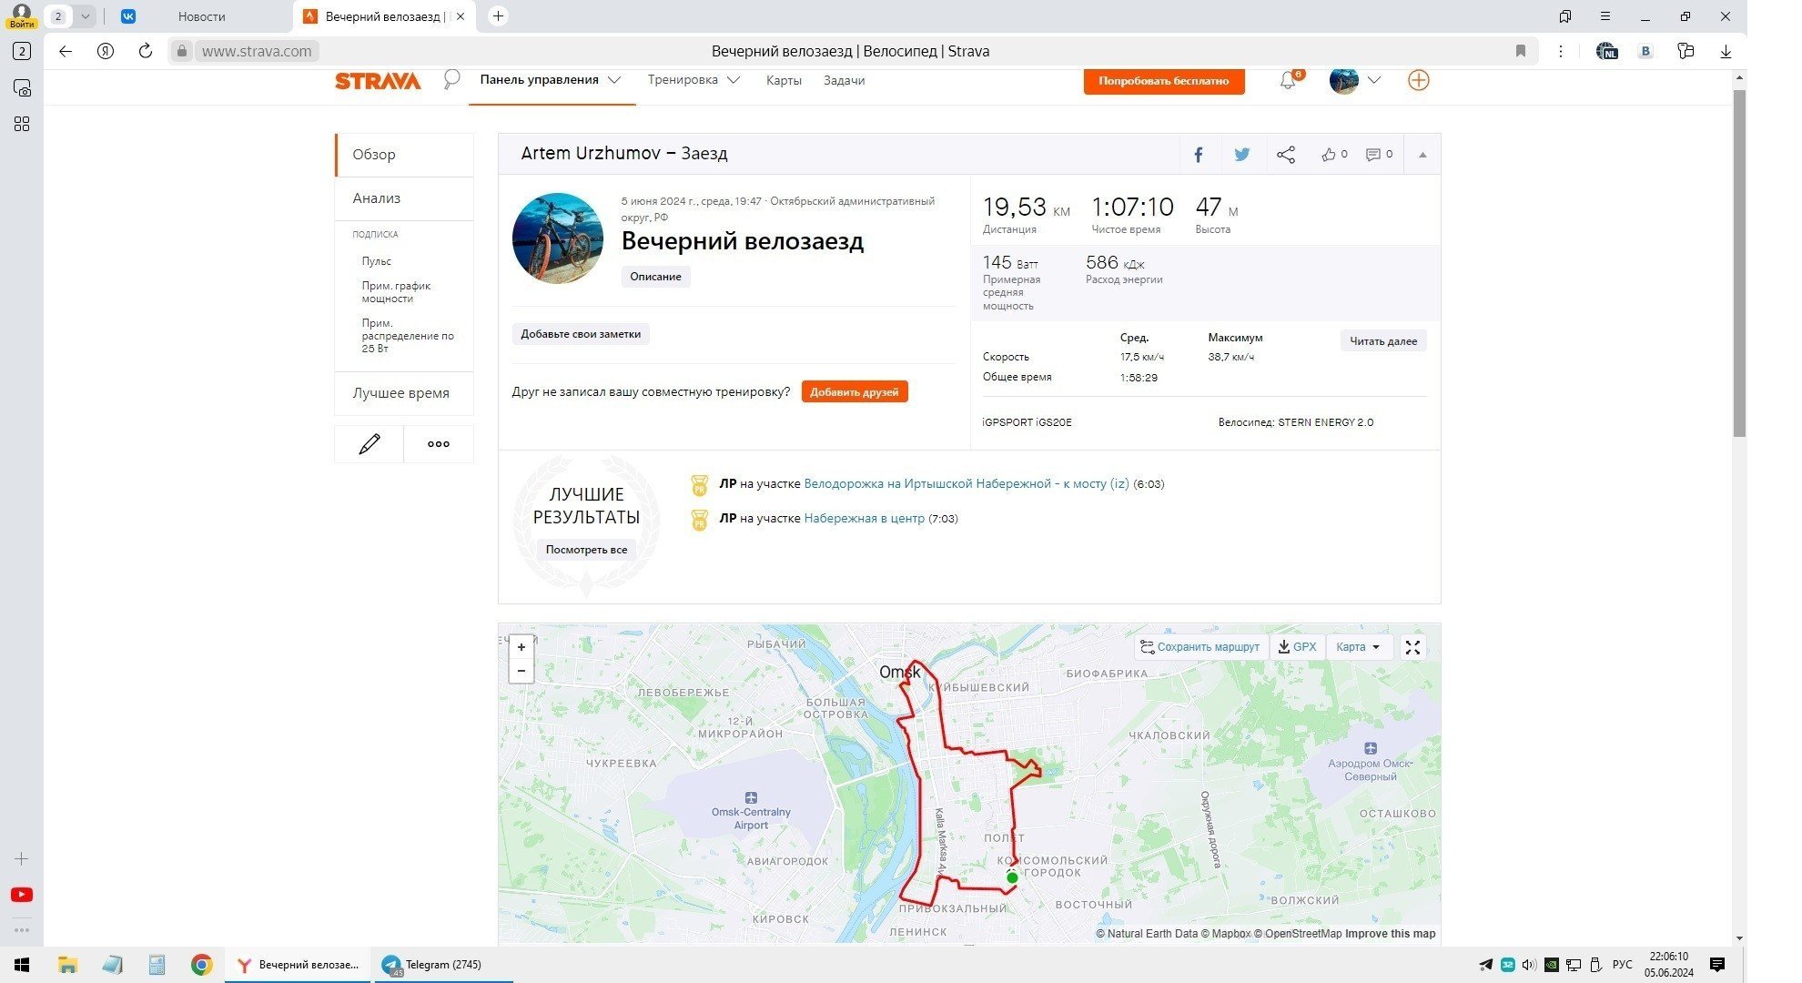Open Improve this map link
The image size is (1802, 983).
pyautogui.click(x=1391, y=934)
